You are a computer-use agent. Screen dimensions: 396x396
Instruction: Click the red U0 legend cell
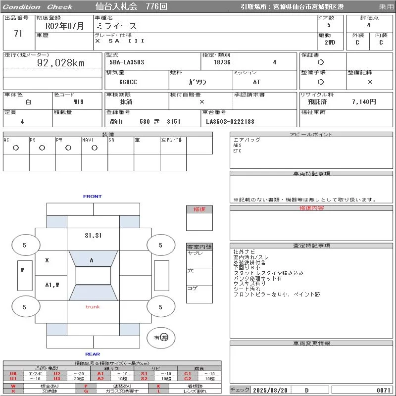pyautogui.click(x=13, y=374)
